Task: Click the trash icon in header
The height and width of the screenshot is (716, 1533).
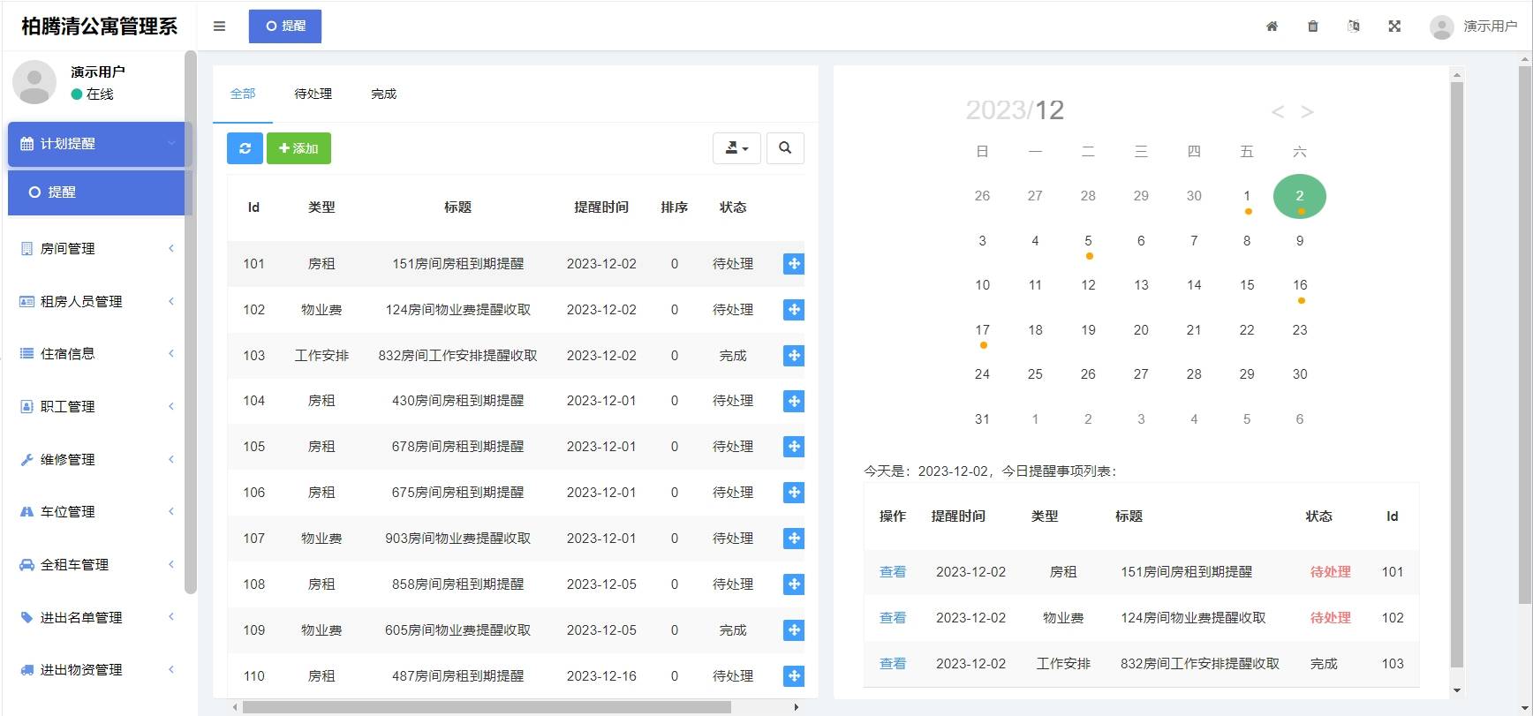Action: 1312,26
